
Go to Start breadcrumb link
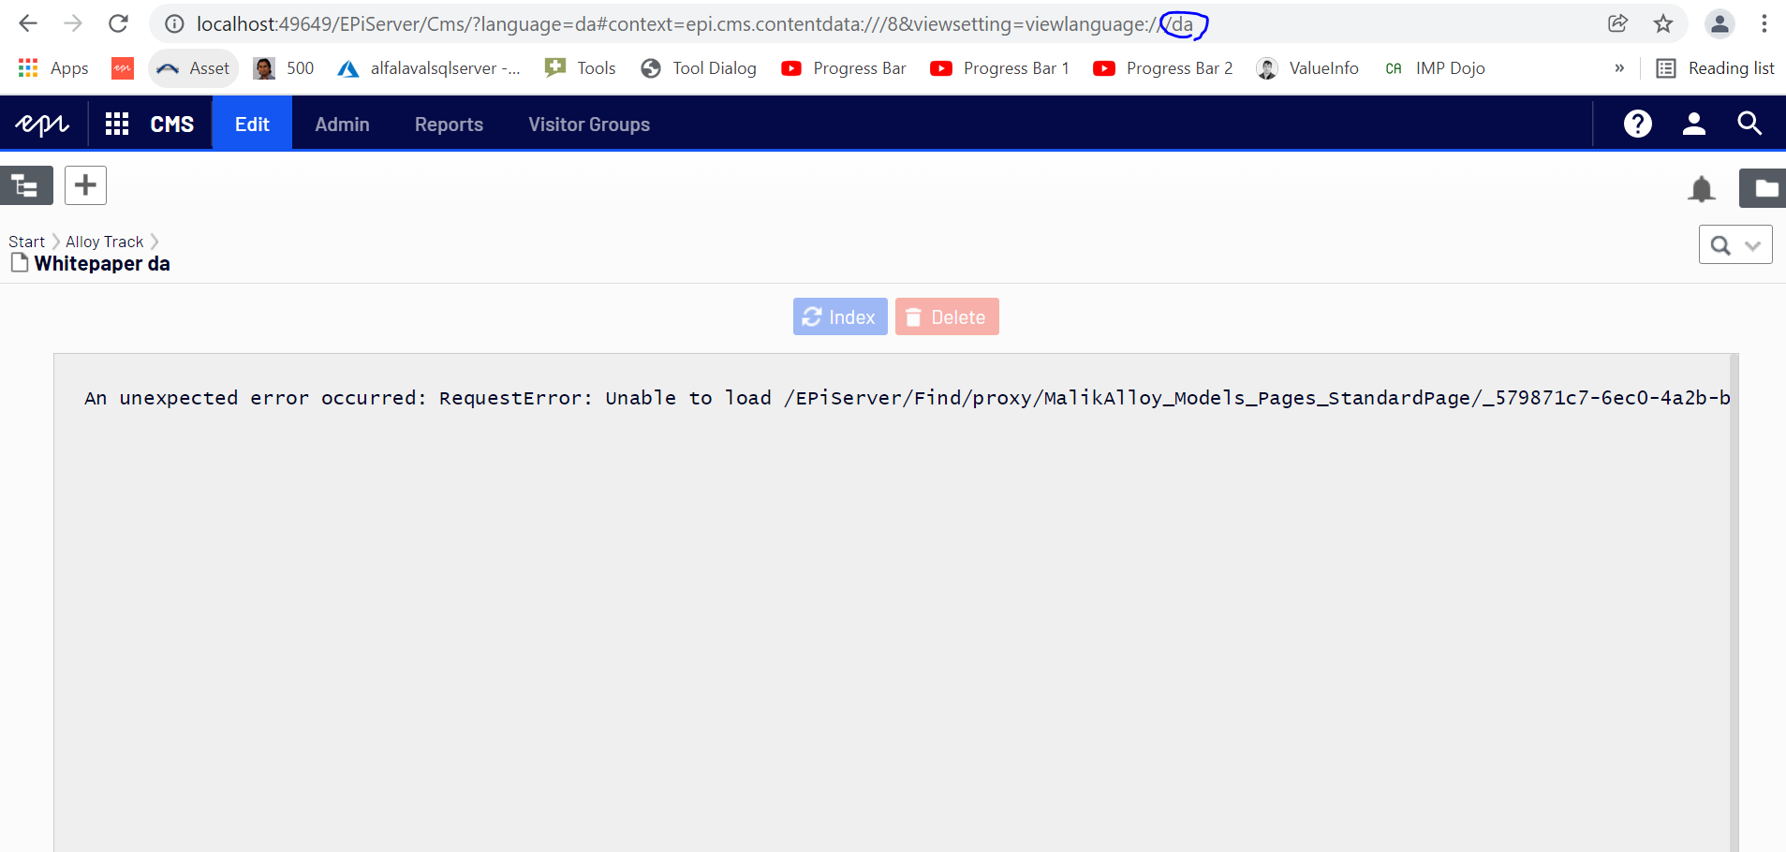coord(26,242)
